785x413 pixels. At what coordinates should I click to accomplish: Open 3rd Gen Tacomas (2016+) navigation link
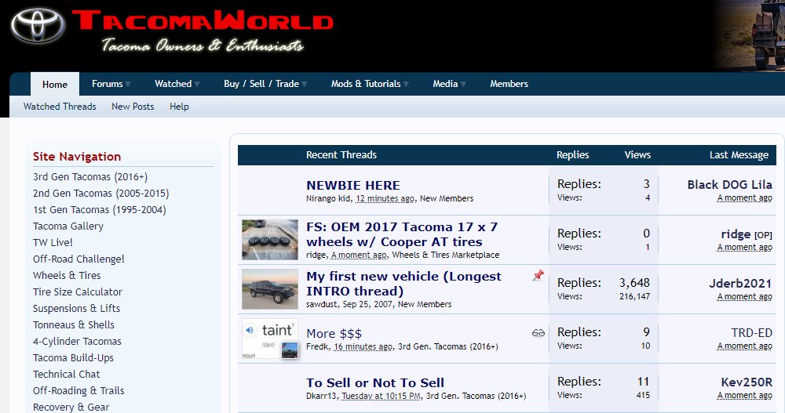(x=90, y=177)
